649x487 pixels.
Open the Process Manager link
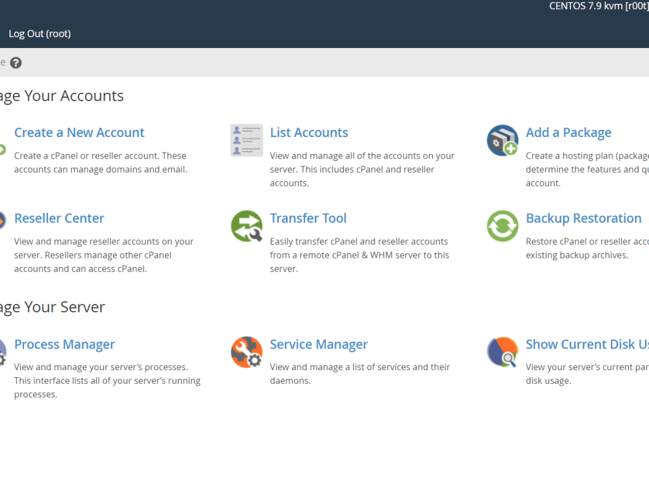[64, 344]
